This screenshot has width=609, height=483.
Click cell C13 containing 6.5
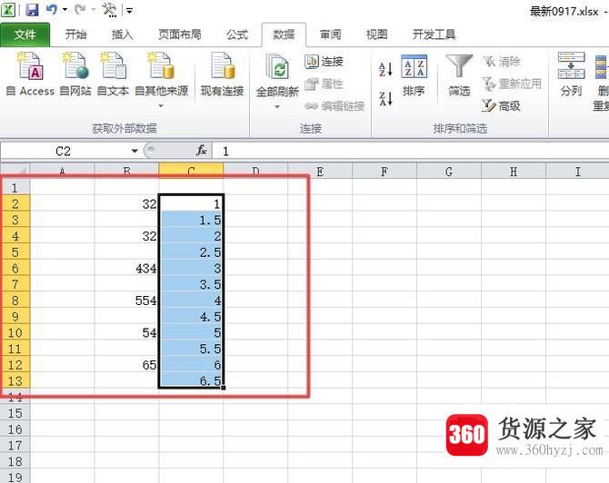[191, 380]
